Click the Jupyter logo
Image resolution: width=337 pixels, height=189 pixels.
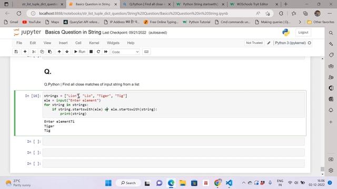27,32
